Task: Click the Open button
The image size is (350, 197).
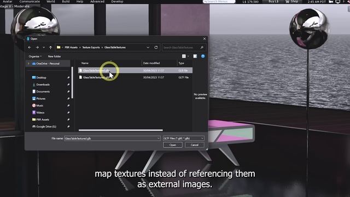Action: [x=173, y=145]
